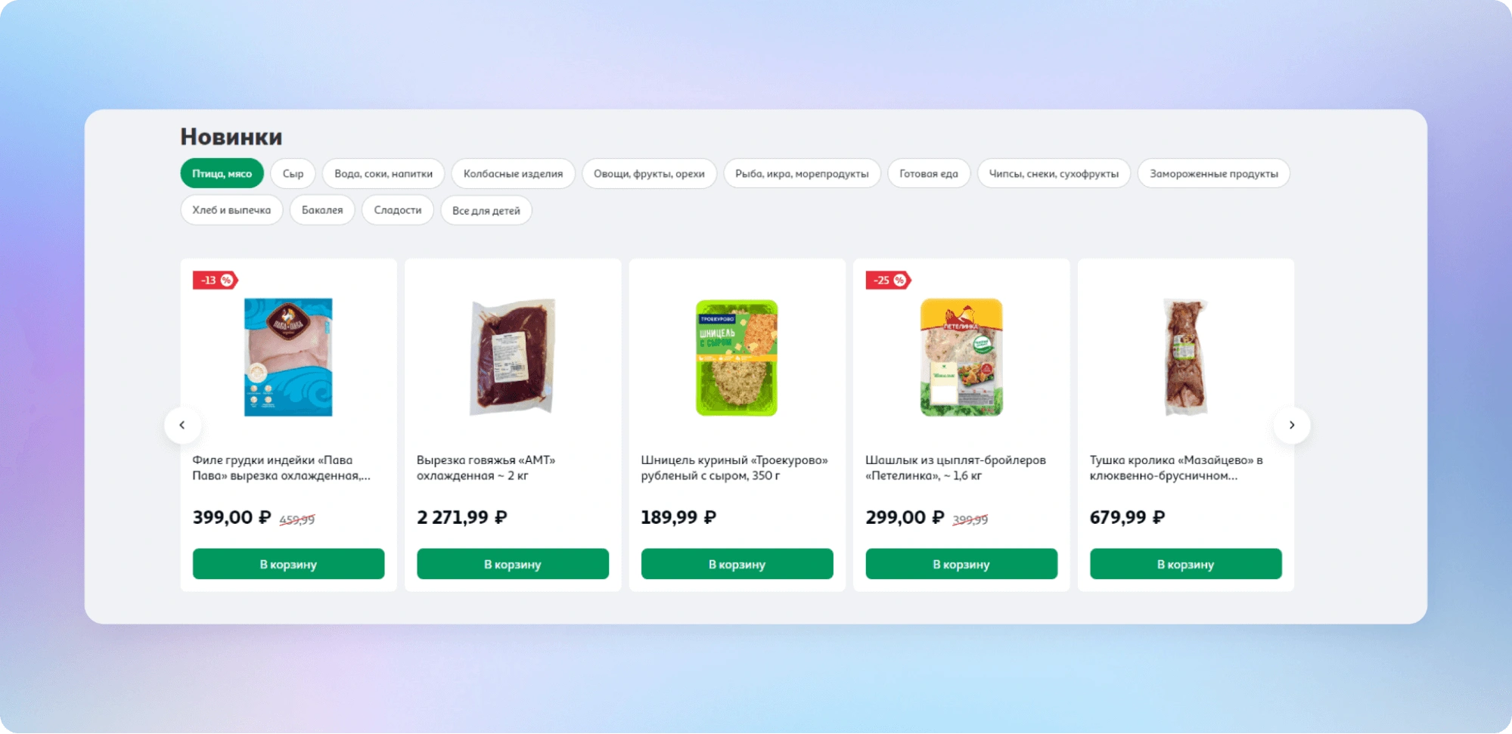Viewport: 1512px width, 734px height.
Task: Click the -25% discount badge
Action: click(x=888, y=280)
